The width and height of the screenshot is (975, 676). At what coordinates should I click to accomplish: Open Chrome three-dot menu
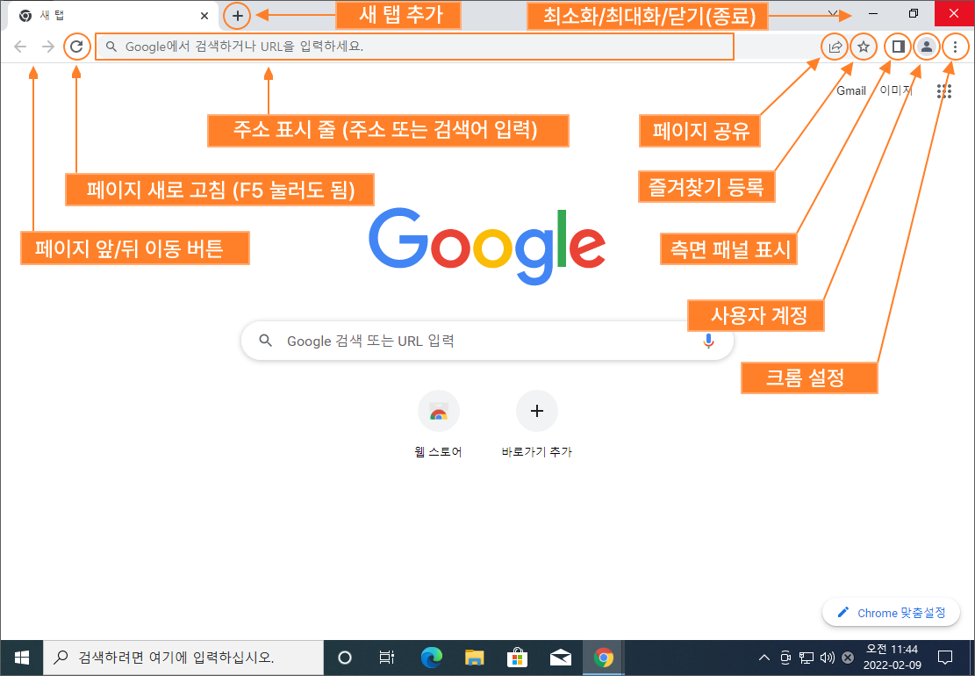pyautogui.click(x=955, y=47)
